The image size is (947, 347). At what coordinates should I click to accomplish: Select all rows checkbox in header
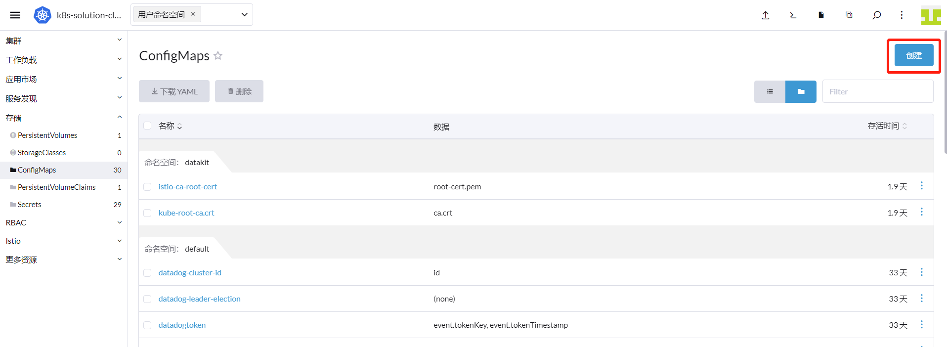pyautogui.click(x=147, y=126)
